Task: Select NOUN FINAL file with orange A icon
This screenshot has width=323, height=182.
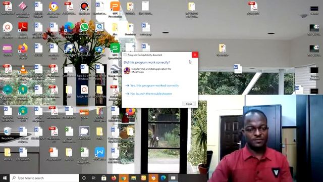Action: 84,92
